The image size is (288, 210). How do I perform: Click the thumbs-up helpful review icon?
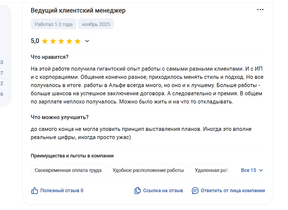(34, 191)
